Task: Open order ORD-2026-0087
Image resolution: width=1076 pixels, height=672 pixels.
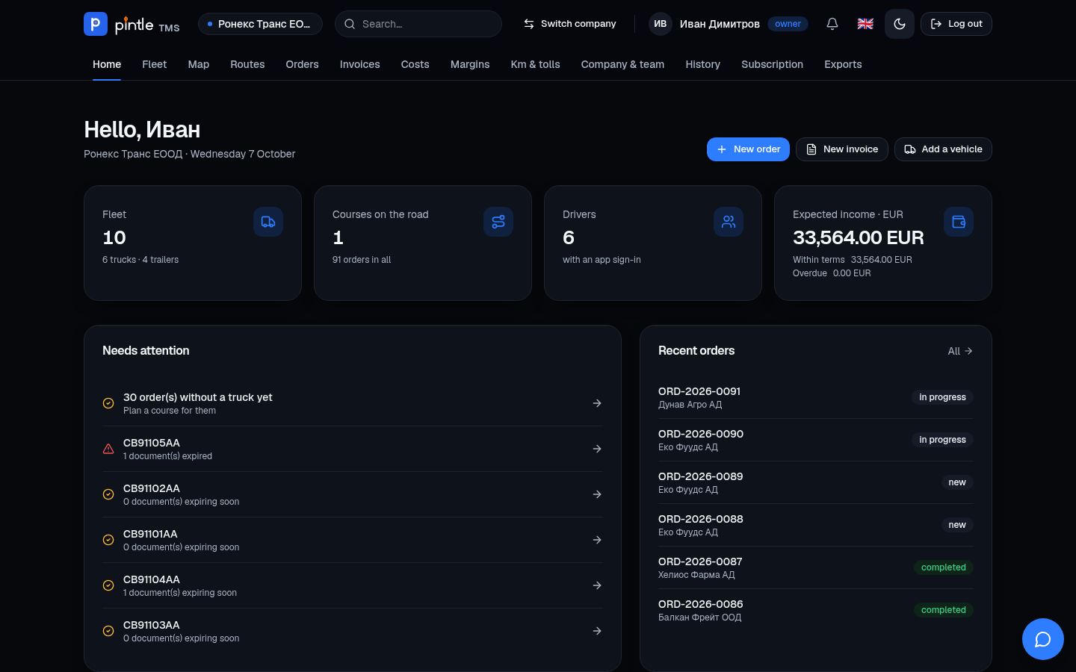Action: (x=816, y=567)
